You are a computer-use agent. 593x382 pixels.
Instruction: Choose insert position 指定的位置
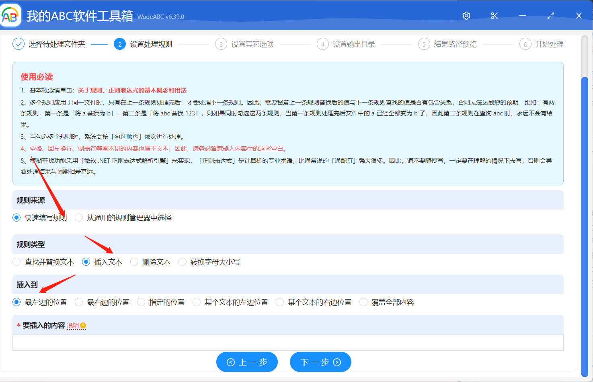click(141, 302)
